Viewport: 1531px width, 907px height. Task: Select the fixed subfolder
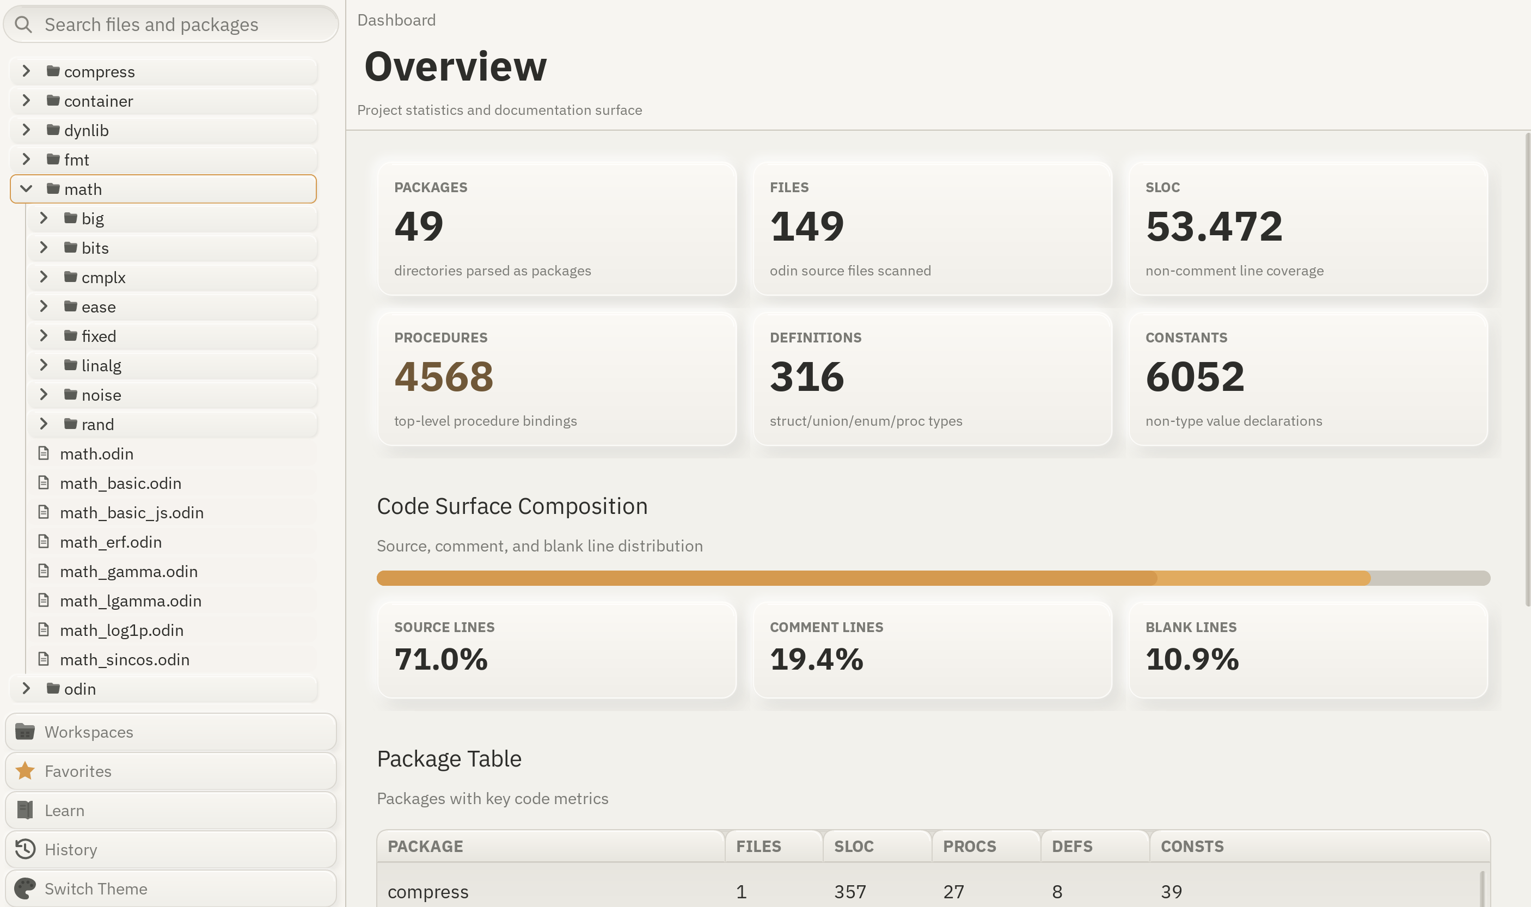coord(173,335)
